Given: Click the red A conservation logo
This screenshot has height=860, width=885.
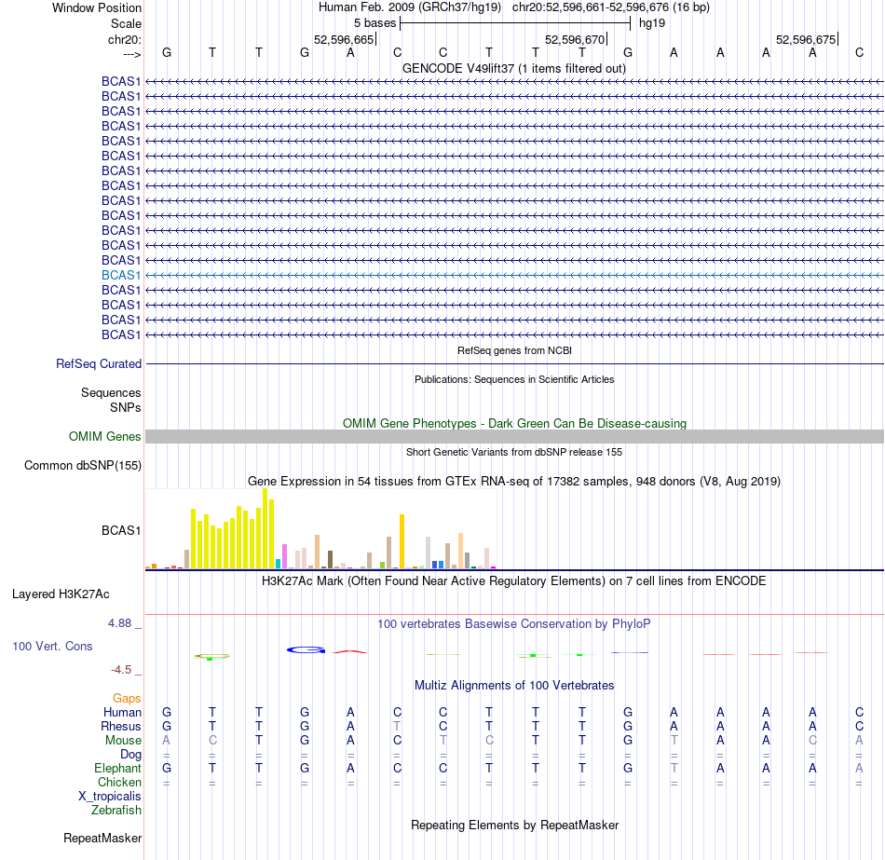Looking at the screenshot, I should tap(350, 651).
